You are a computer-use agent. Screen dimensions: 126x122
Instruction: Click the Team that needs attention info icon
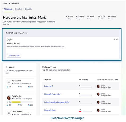coord(117,79)
